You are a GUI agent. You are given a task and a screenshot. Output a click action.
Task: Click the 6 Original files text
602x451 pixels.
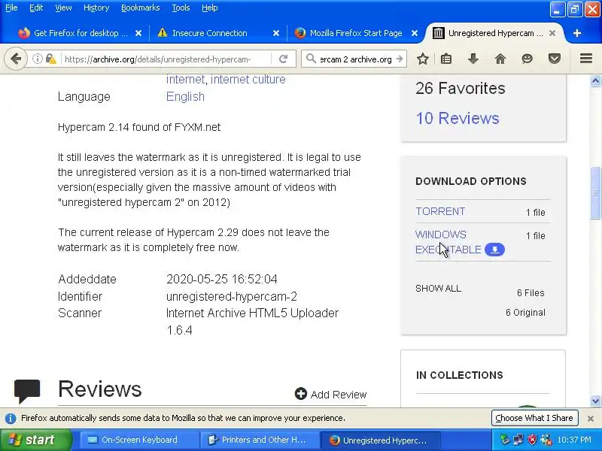point(525,313)
